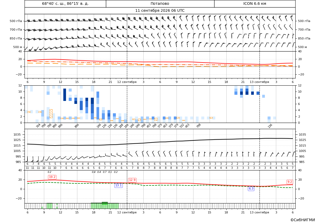
Task: Click the 11 сентября 2026 06 UTC header
Action: [x=160, y=11]
